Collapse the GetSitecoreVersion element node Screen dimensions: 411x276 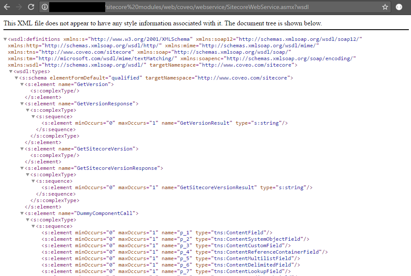click(x=22, y=149)
